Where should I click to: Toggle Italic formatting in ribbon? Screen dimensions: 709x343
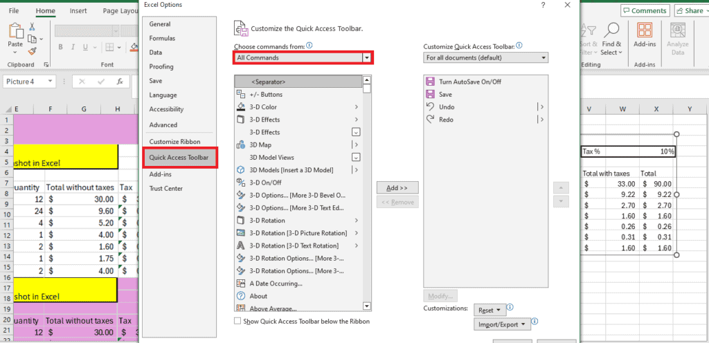click(72, 48)
